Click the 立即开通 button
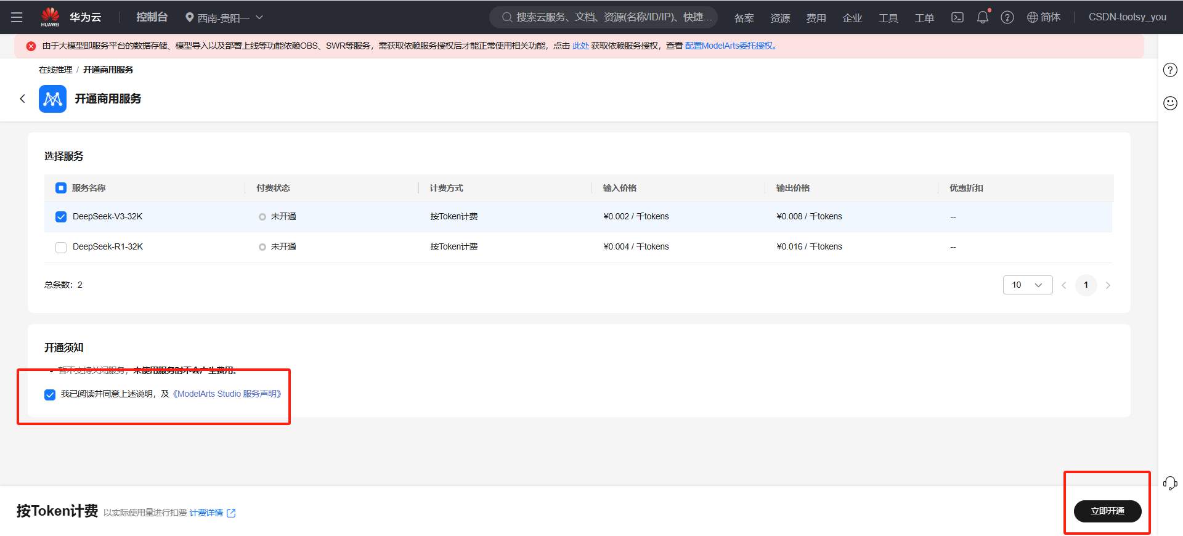This screenshot has height=536, width=1183. [x=1107, y=511]
